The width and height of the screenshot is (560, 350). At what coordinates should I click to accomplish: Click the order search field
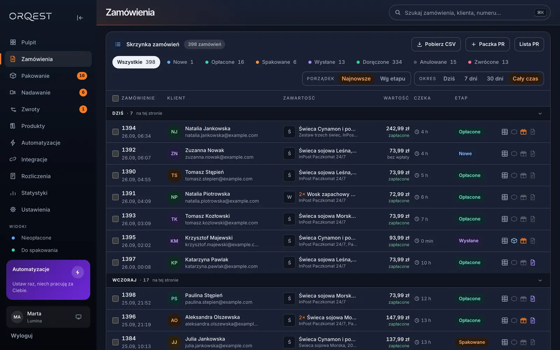[469, 13]
